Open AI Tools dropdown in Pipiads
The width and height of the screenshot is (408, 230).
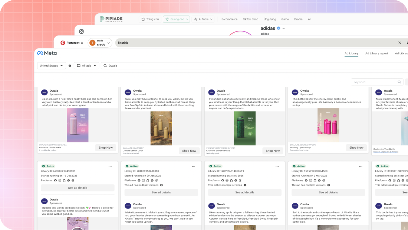(x=203, y=19)
